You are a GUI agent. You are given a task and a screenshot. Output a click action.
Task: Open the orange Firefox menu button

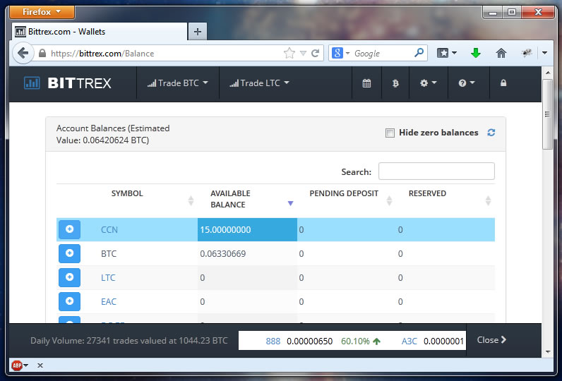pos(42,12)
